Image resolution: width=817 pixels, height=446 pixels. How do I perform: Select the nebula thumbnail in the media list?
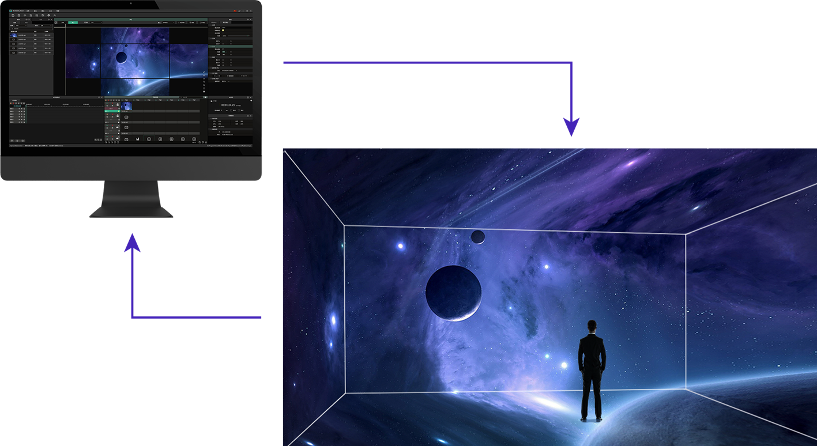(x=14, y=35)
